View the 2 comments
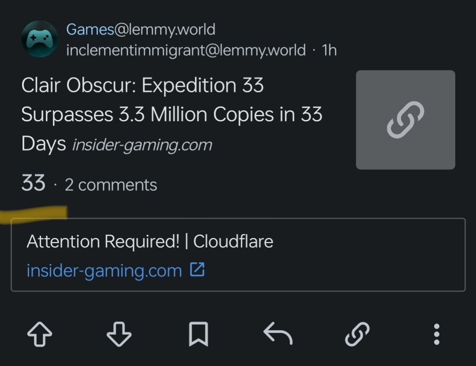The width and height of the screenshot is (476, 366). coord(111,184)
